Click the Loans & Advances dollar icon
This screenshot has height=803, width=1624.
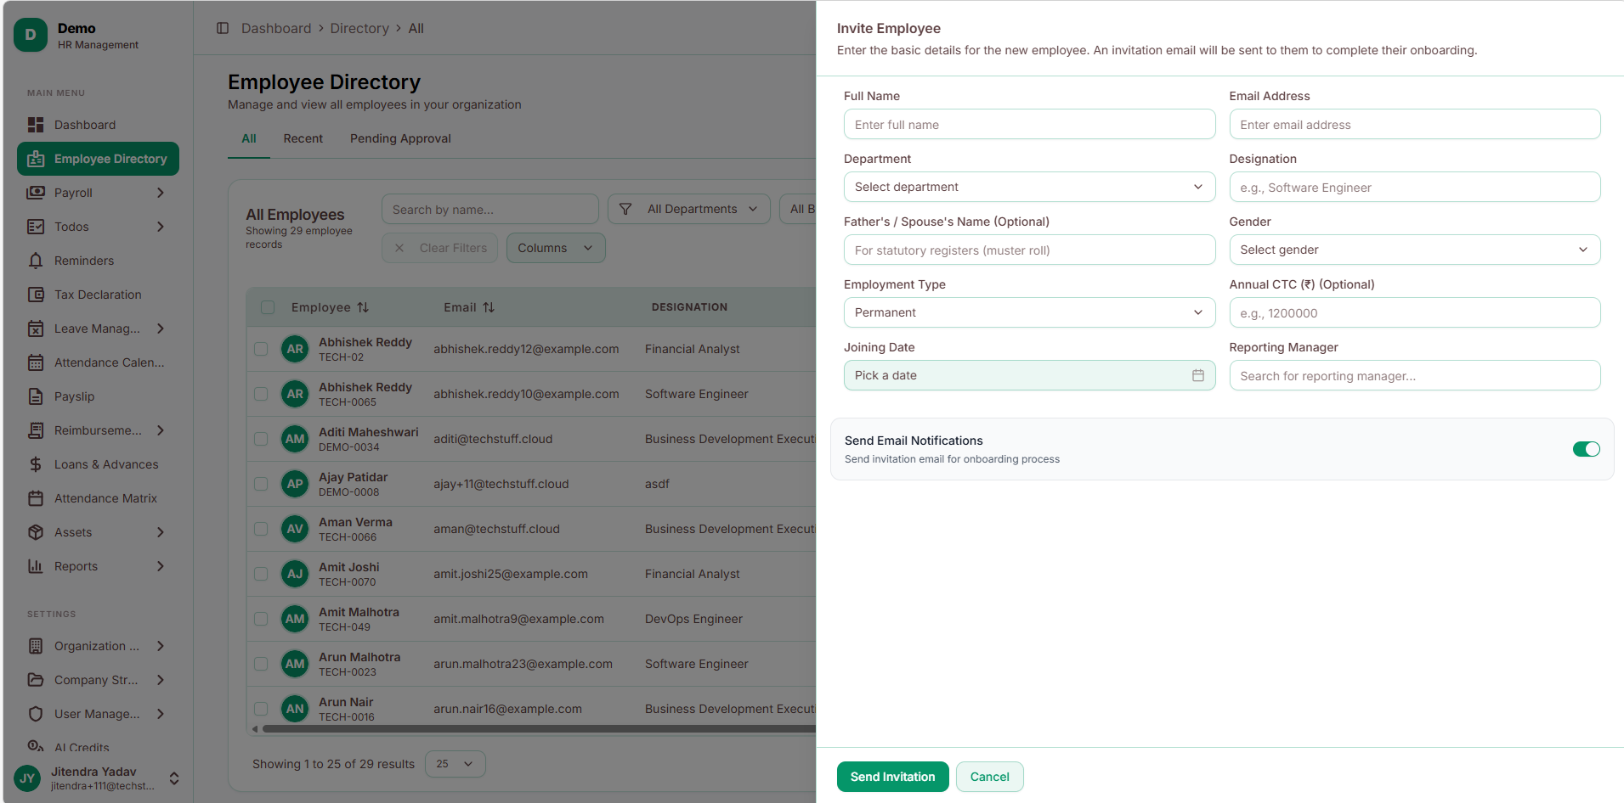tap(36, 464)
